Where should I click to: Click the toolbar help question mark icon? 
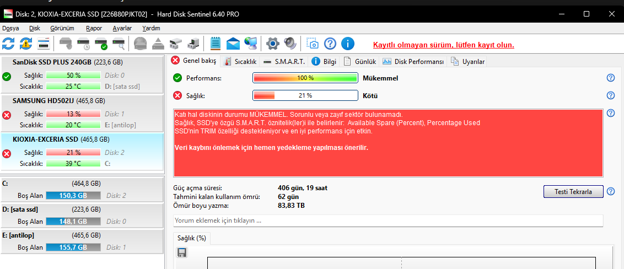tap(330, 44)
